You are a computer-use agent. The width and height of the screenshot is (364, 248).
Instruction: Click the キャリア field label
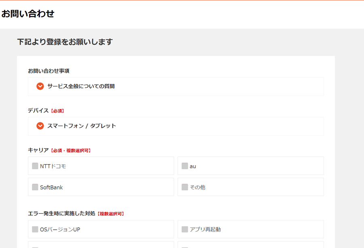38,150
